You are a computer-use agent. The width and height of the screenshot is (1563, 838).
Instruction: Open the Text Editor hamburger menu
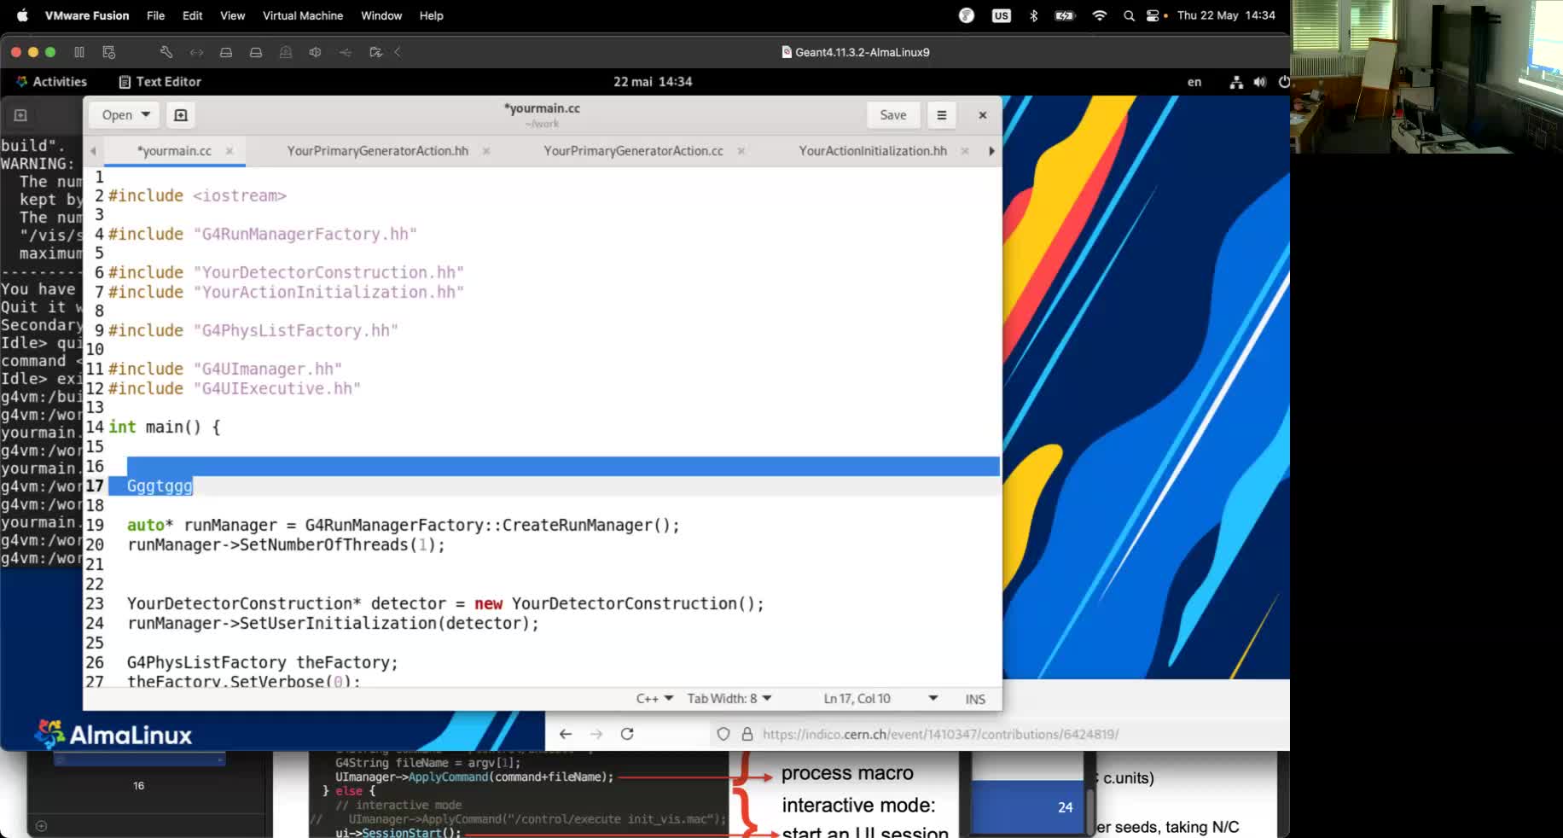(941, 114)
